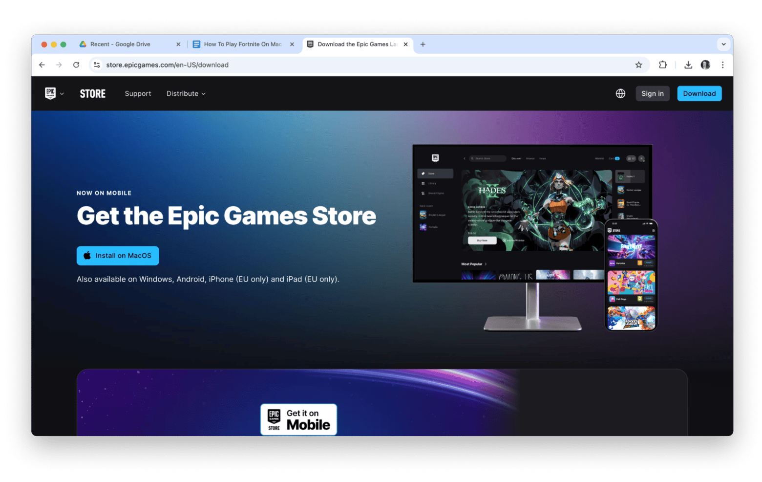Screen dimensions: 762x482
Task: Expand the Distribute dropdown menu
Action: point(186,94)
